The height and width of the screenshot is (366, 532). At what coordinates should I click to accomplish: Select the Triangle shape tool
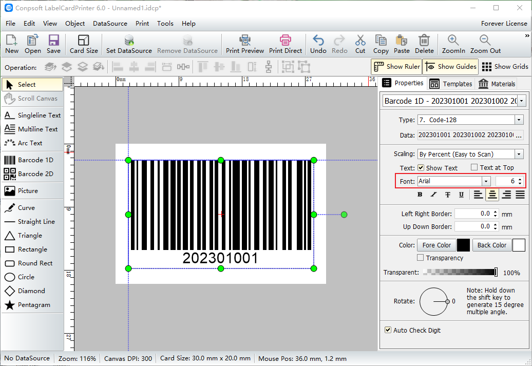[x=32, y=236]
